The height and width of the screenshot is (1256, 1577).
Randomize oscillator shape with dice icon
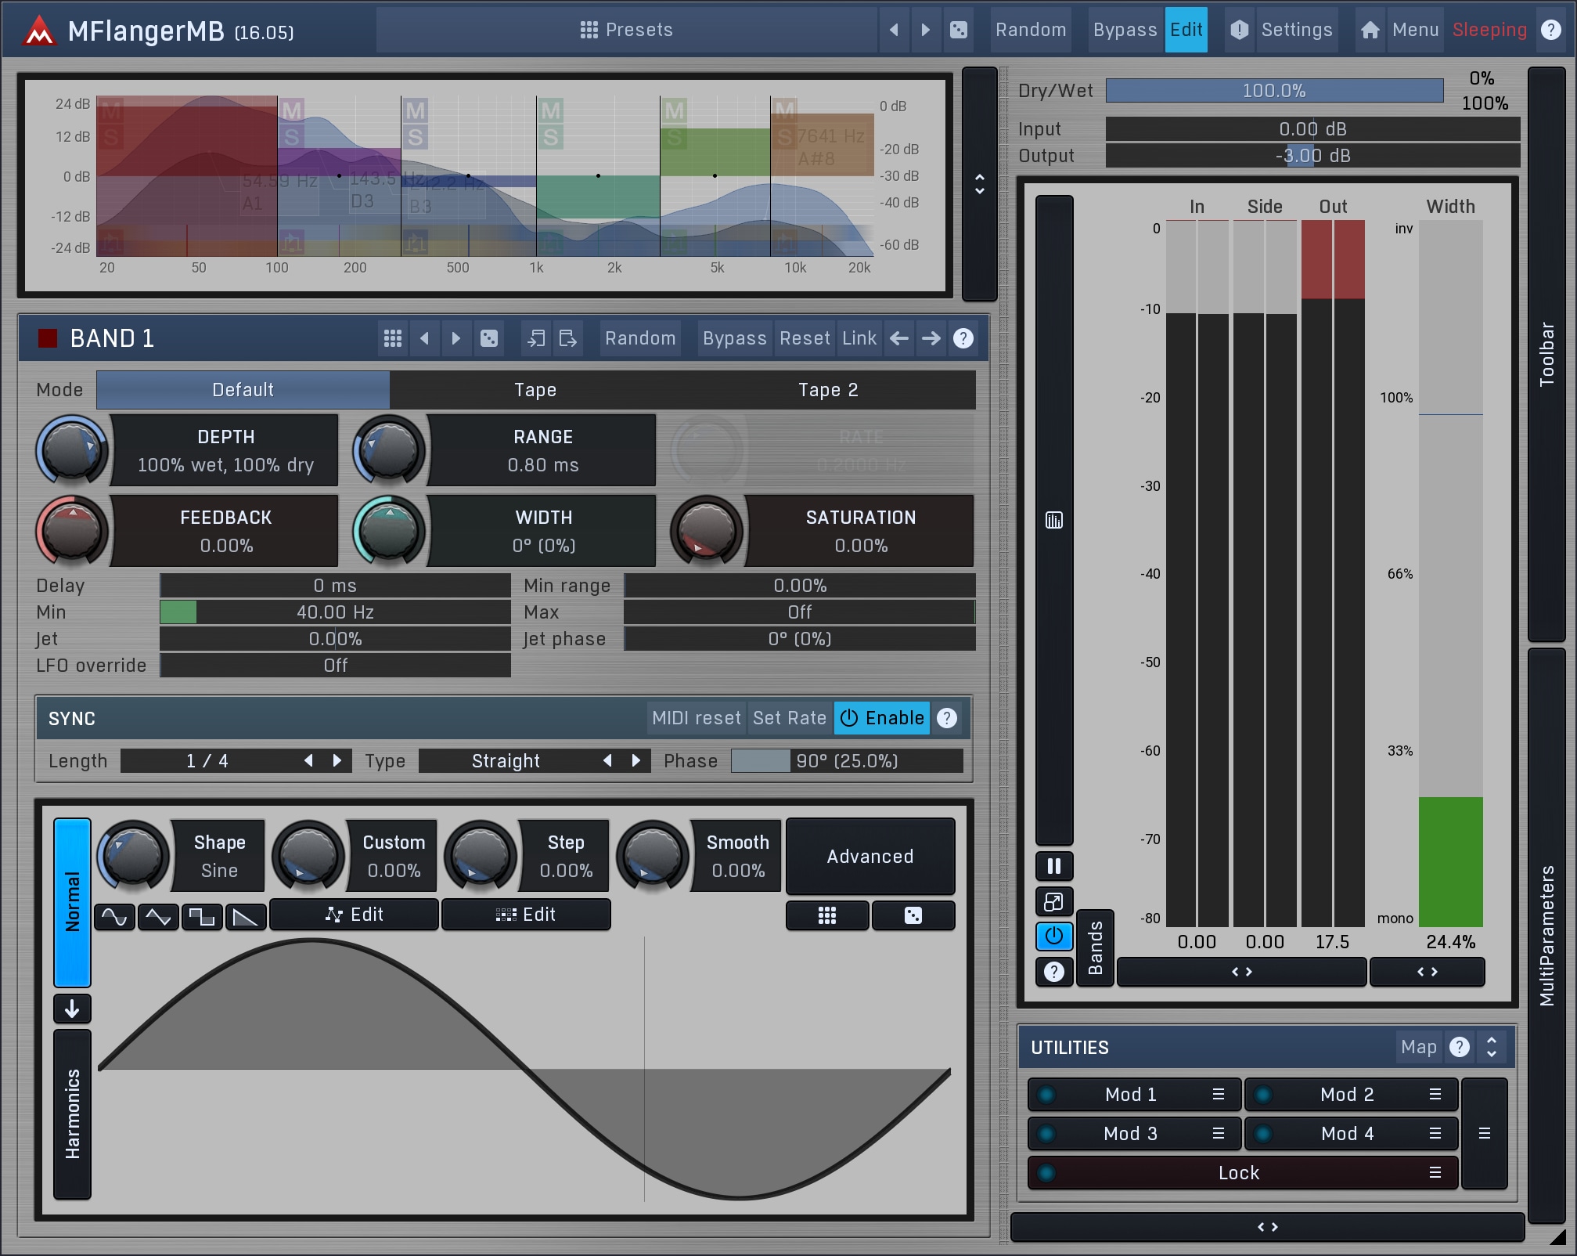[x=913, y=915]
